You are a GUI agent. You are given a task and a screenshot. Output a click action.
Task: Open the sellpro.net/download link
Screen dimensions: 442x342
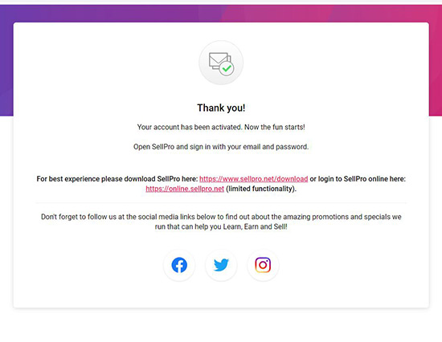click(253, 179)
